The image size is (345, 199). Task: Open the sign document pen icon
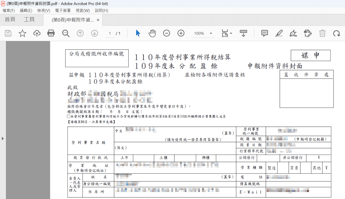tap(293, 33)
